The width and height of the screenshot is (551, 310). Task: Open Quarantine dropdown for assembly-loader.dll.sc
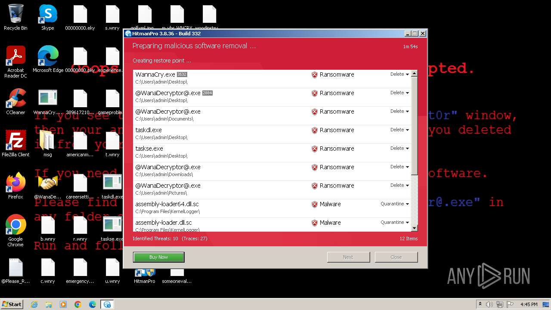[x=395, y=223]
